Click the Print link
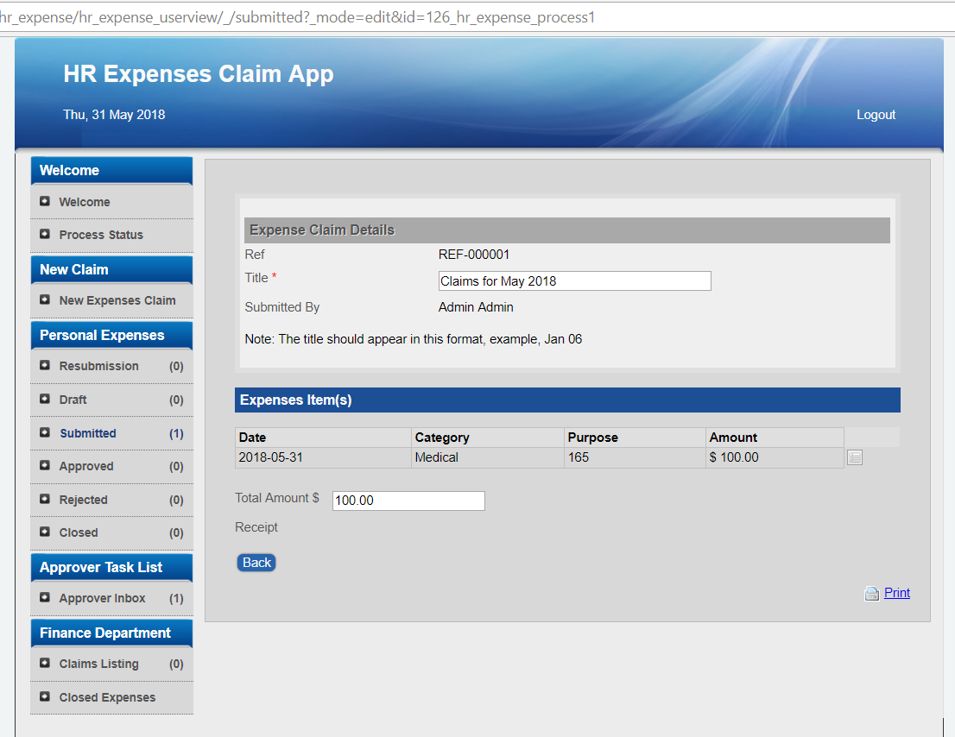The image size is (955, 737). [x=896, y=593]
